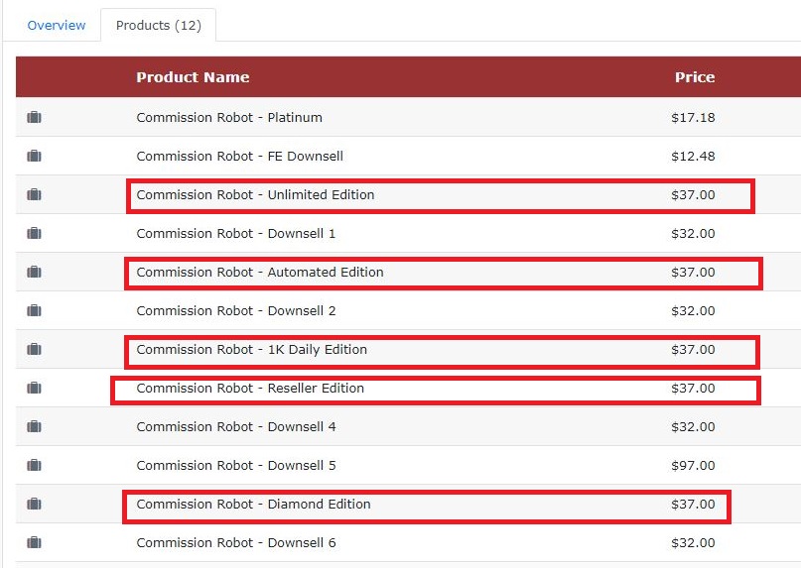
Task: Click the Product Name column header
Action: pos(193,77)
